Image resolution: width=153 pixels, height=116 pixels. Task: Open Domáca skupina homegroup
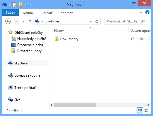pos(27,75)
